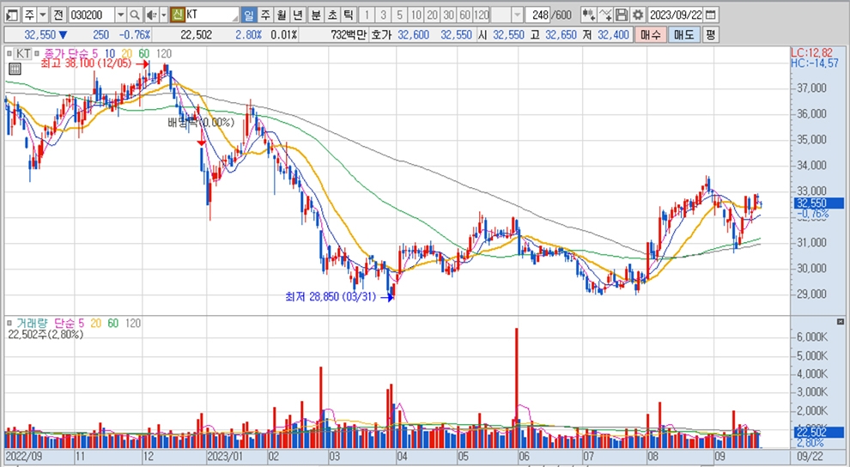Click the 732백만 trading value
This screenshot has width=850, height=467.
pos(348,35)
